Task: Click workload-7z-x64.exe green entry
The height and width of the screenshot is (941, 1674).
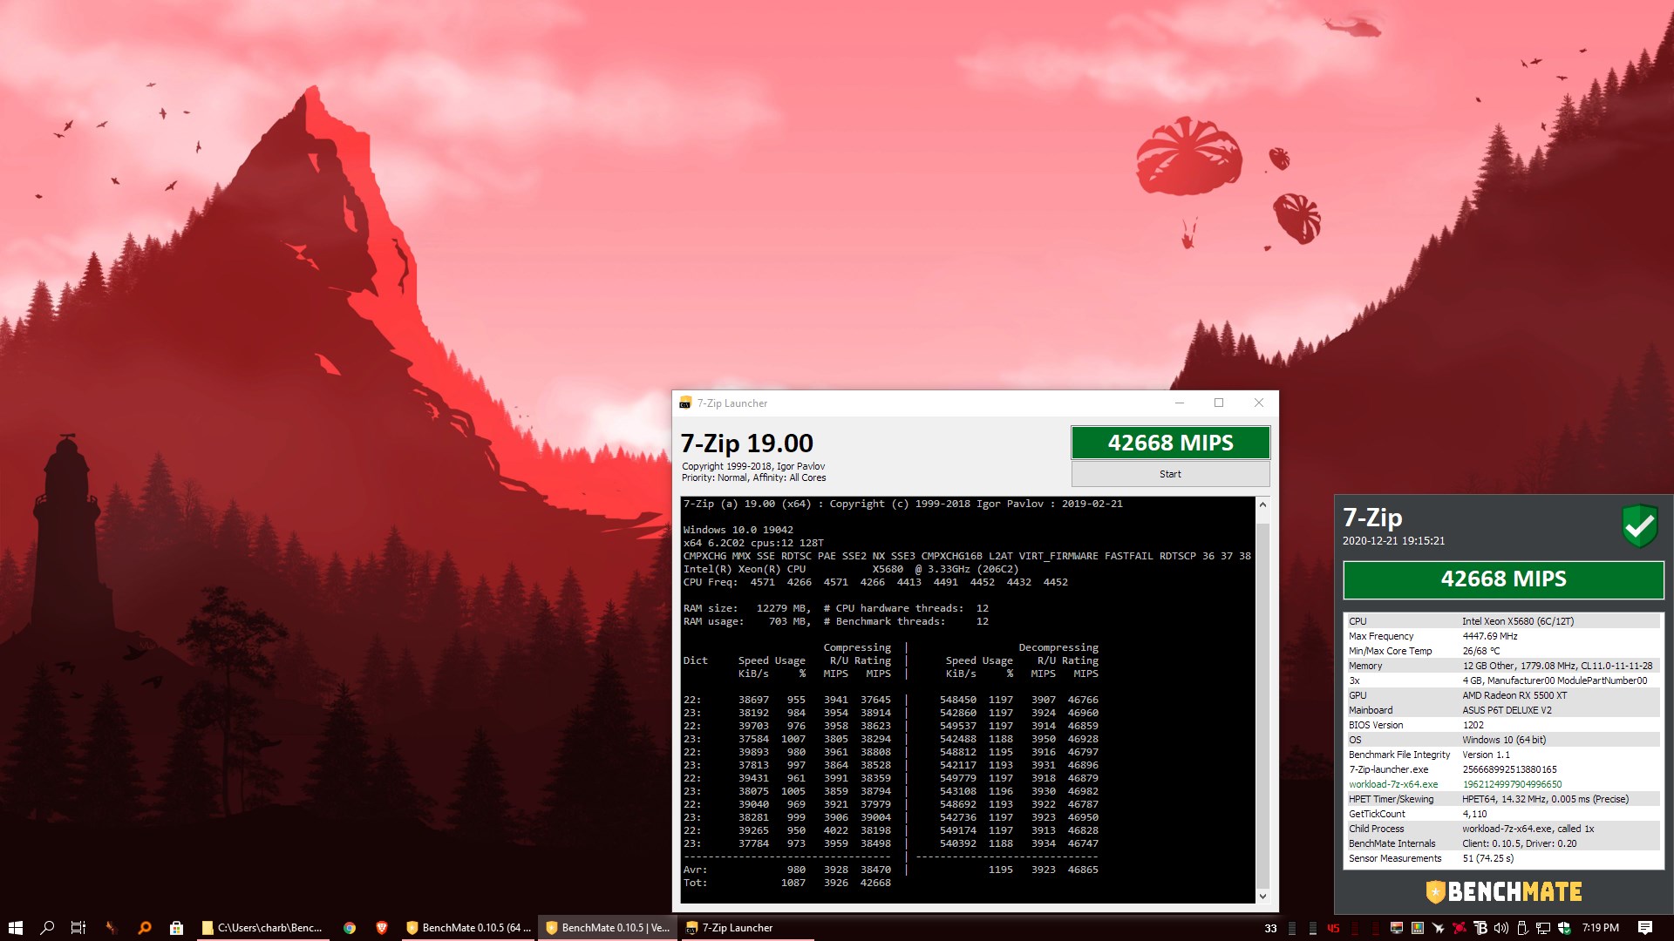Action: point(1393,784)
